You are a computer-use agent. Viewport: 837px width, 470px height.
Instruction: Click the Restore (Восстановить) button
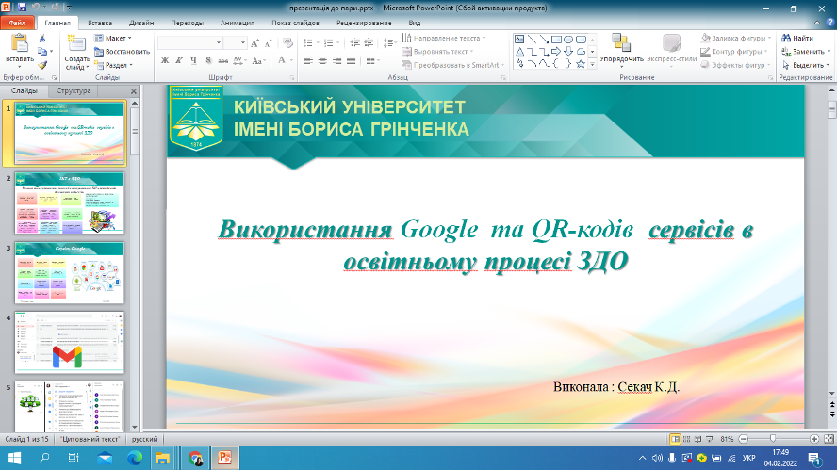pos(123,52)
